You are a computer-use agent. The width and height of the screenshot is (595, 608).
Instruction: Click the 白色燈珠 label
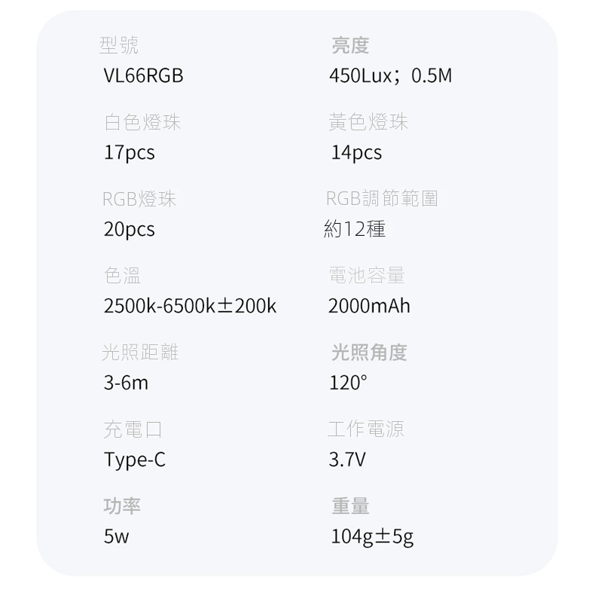click(142, 122)
